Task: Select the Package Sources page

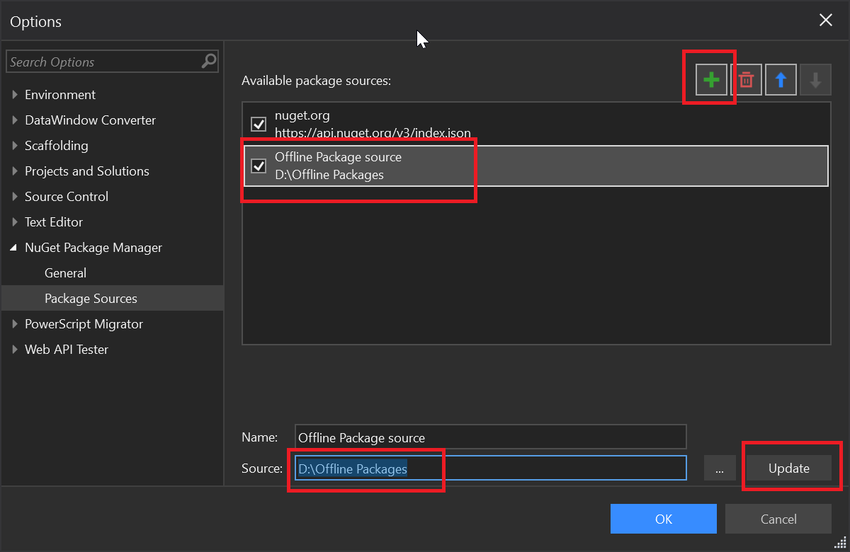Action: click(91, 298)
